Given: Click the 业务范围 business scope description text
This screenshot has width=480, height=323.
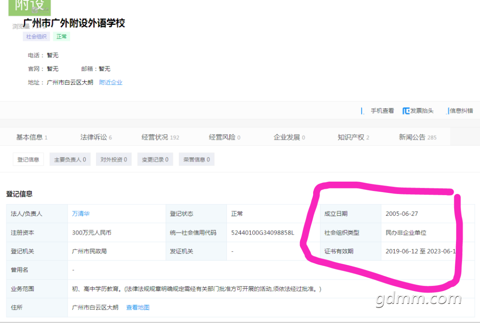Looking at the screenshot, I should click(197, 289).
